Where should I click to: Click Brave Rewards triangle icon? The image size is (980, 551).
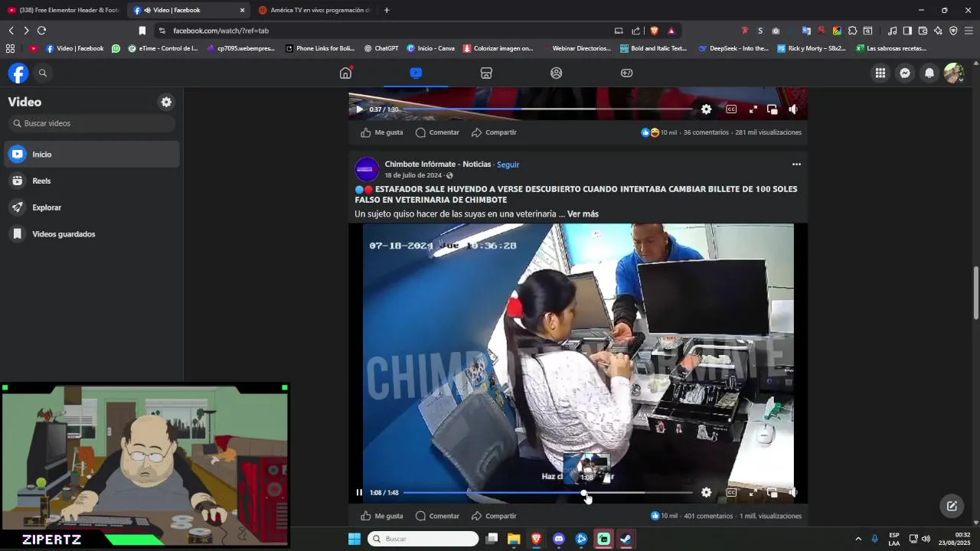click(671, 31)
